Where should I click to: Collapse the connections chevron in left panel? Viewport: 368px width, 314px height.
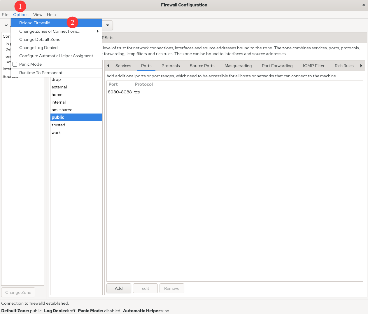[x=6, y=25]
